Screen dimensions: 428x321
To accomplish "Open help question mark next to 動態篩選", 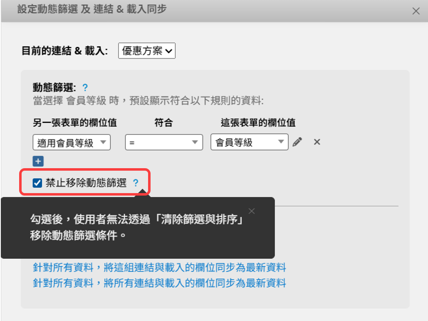I will pos(85,88).
